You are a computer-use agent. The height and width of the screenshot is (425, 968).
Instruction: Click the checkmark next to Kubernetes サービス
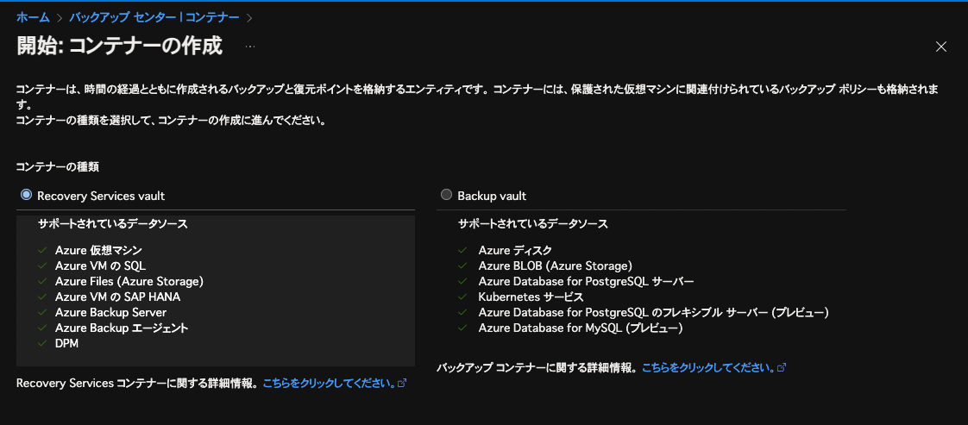click(463, 297)
